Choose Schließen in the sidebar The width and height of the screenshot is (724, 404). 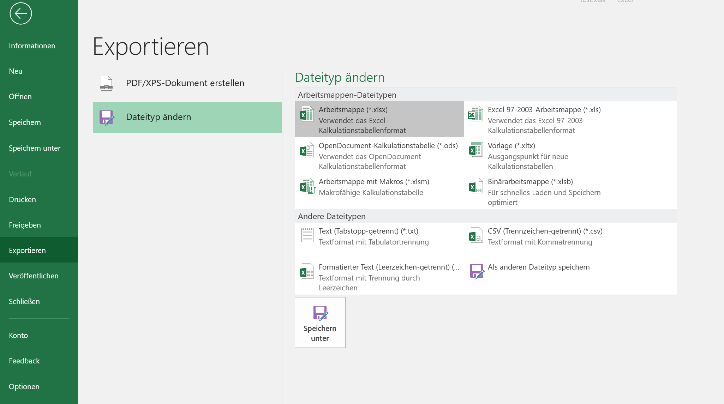[x=39, y=302]
